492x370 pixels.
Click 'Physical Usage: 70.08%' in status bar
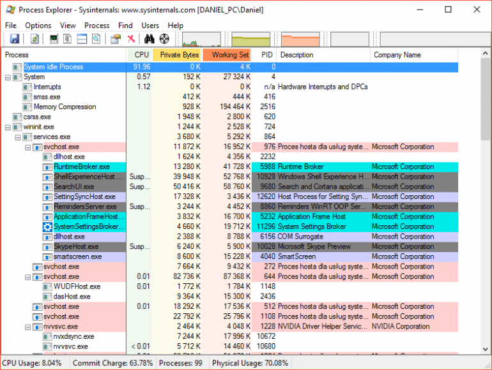250,363
